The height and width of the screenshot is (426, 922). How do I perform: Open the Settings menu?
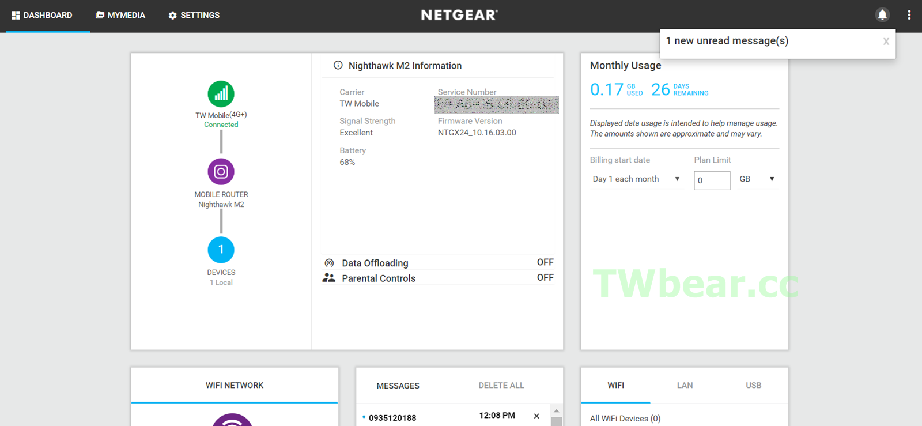point(194,16)
